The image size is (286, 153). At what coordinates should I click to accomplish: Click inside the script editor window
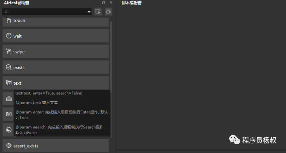(201, 76)
